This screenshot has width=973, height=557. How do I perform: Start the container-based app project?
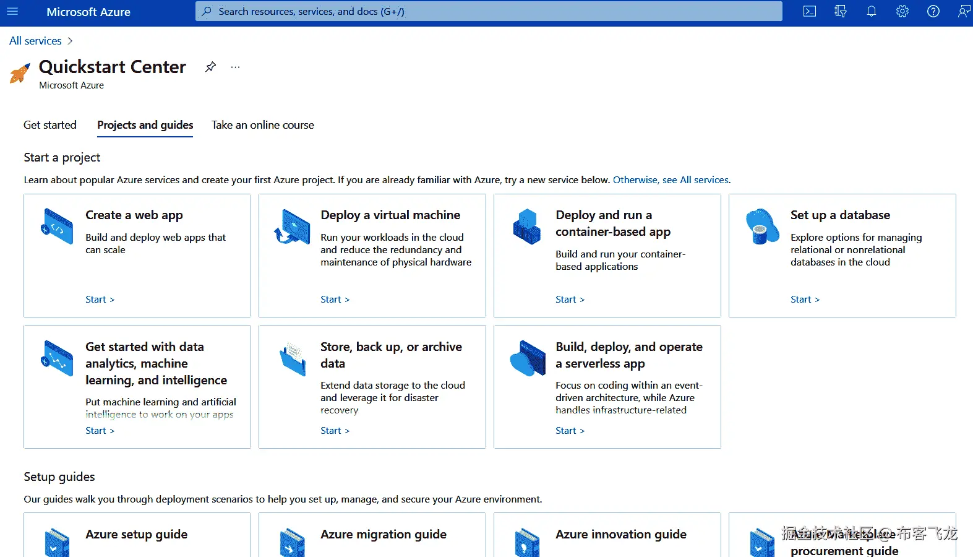(x=570, y=300)
